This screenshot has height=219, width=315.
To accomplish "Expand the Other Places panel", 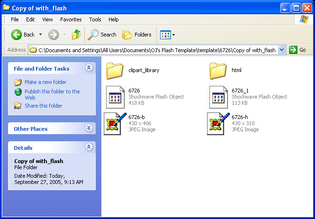I will click(x=89, y=128).
